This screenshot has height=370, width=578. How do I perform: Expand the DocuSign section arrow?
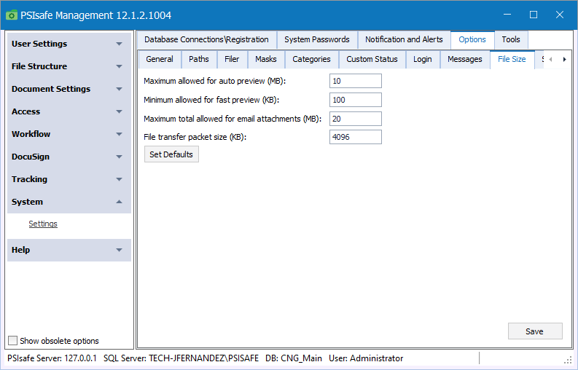pos(119,157)
